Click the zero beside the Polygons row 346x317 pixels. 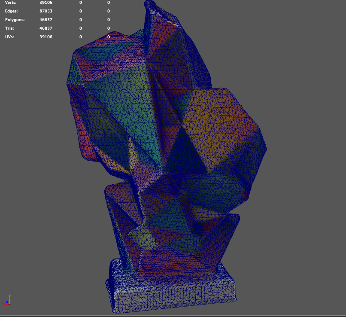tap(80, 20)
